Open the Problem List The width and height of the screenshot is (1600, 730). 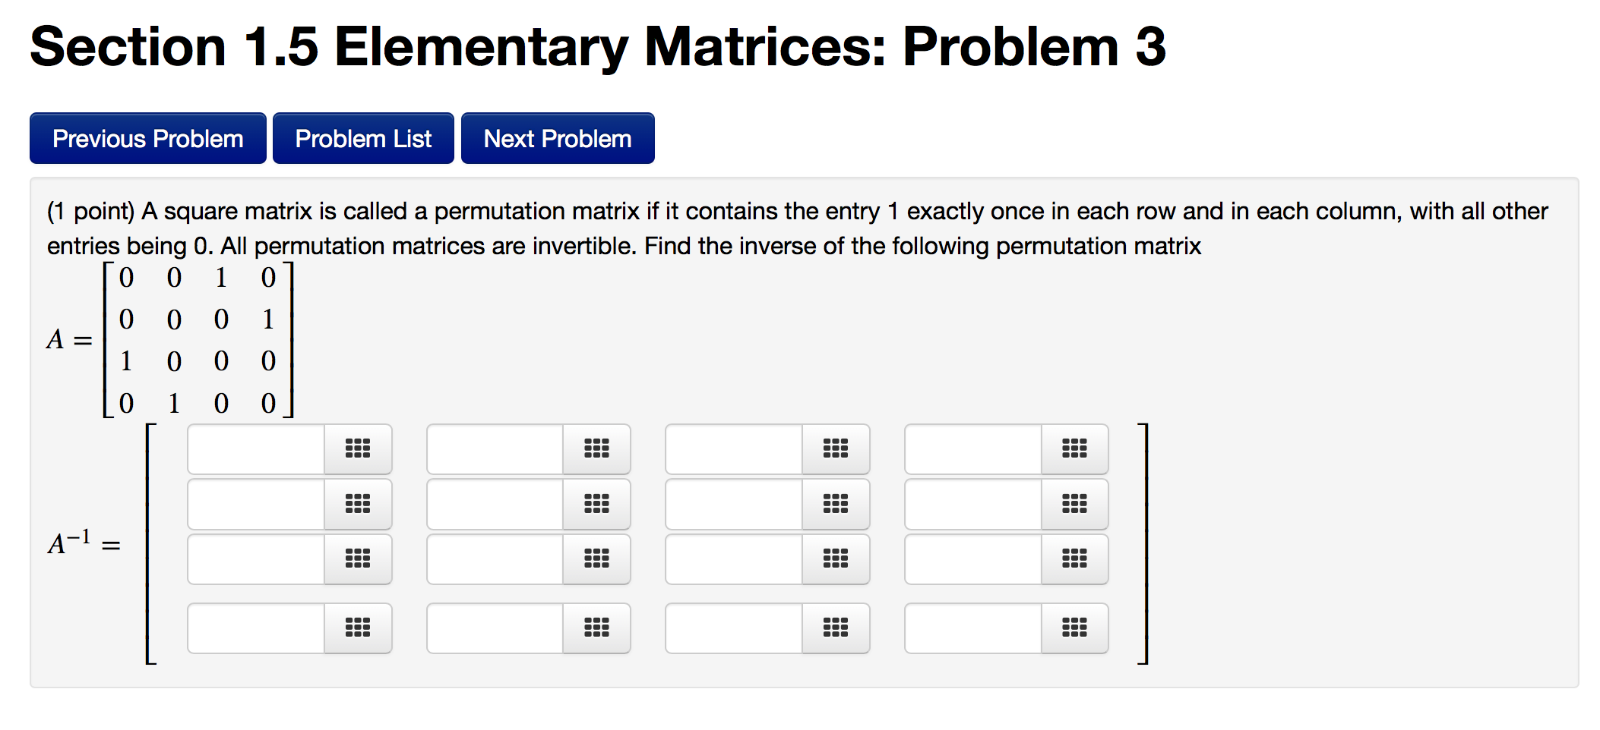pyautogui.click(x=363, y=137)
